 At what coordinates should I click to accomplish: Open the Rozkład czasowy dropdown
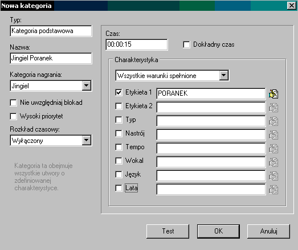[86, 141]
